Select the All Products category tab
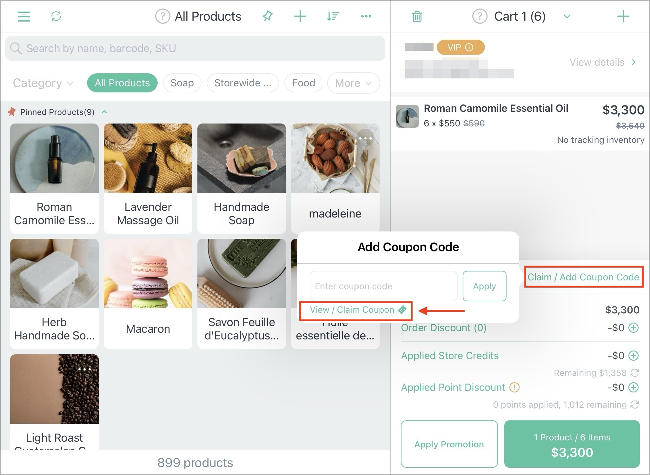 122,83
